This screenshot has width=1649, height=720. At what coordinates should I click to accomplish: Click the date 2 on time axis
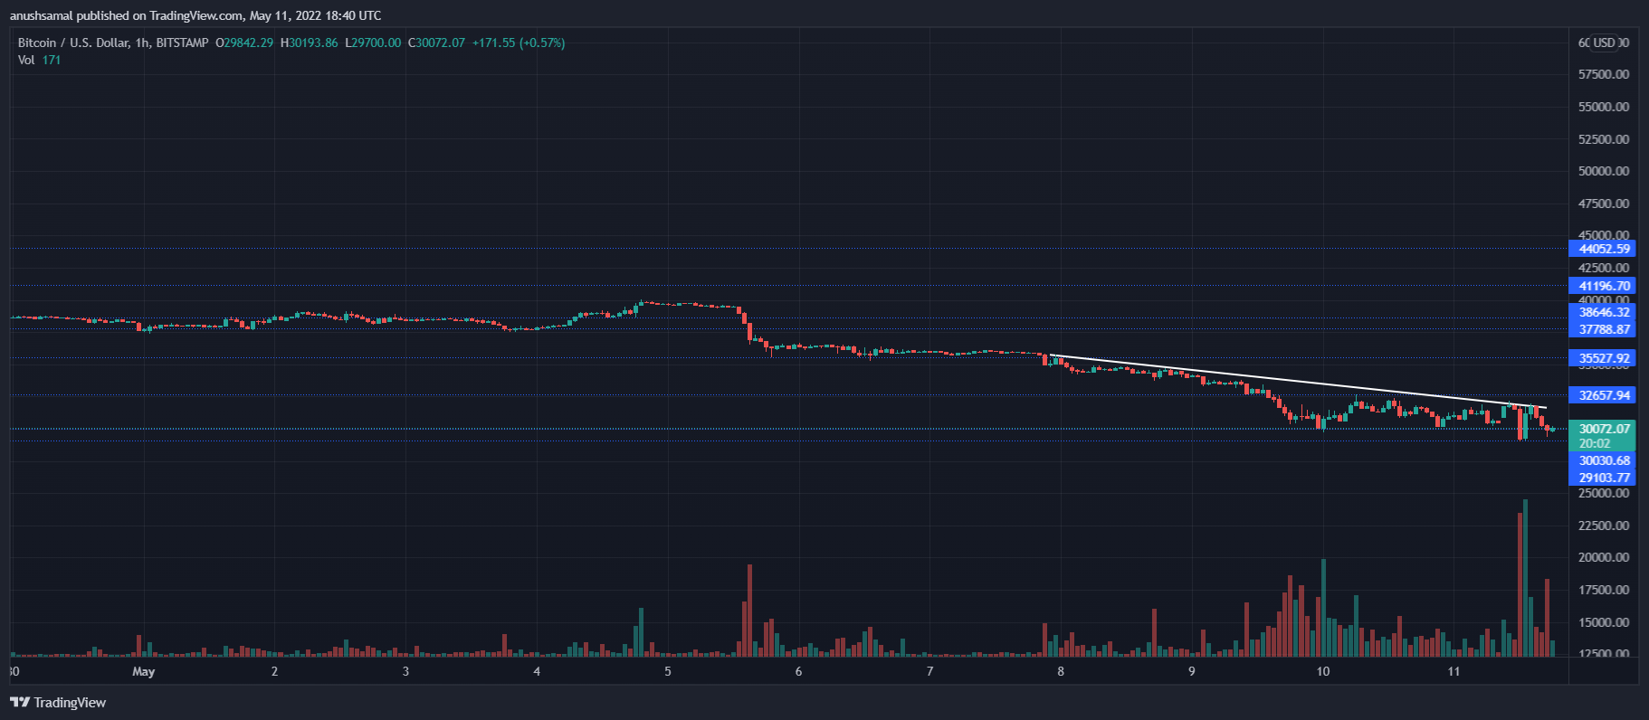(275, 671)
